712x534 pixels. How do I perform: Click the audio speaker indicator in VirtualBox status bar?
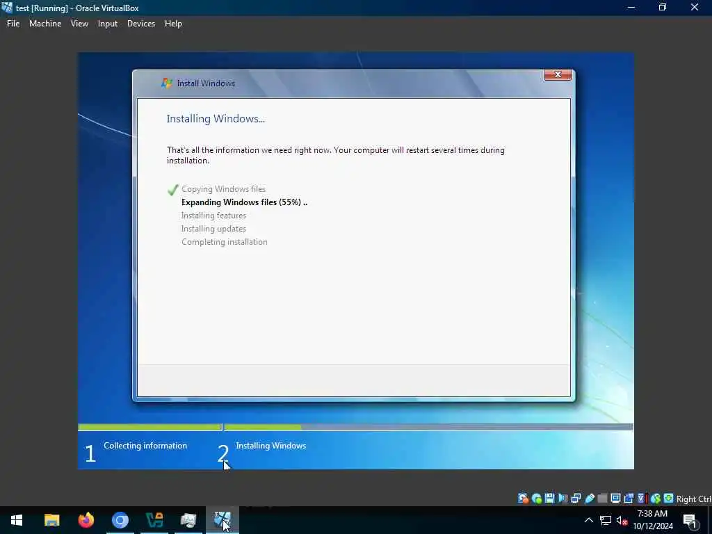[563, 499]
